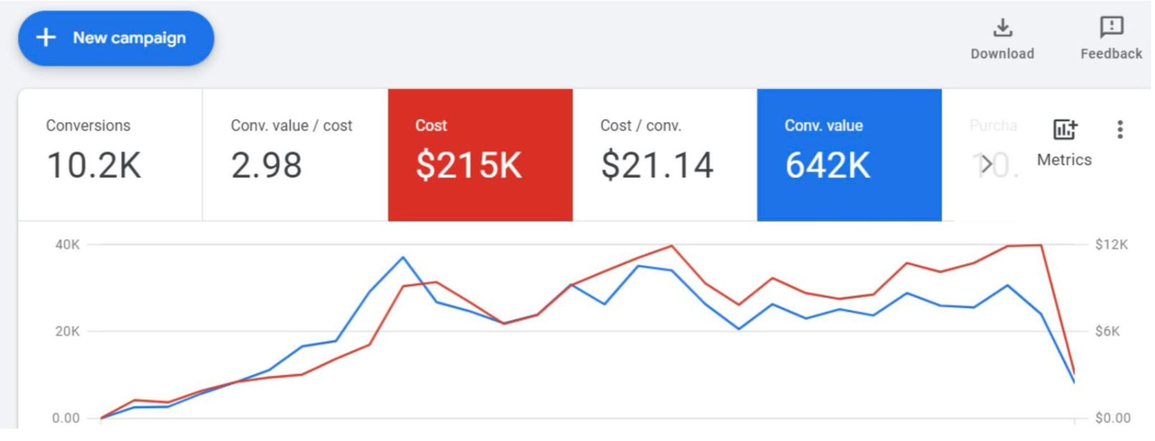1155x441 pixels.
Task: Click the blue Conv. value line's highest peak
Action: coord(403,257)
